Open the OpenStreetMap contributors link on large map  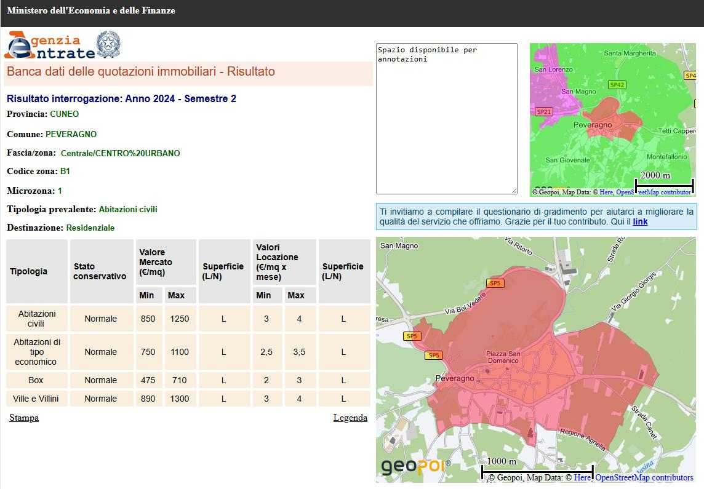(644, 477)
